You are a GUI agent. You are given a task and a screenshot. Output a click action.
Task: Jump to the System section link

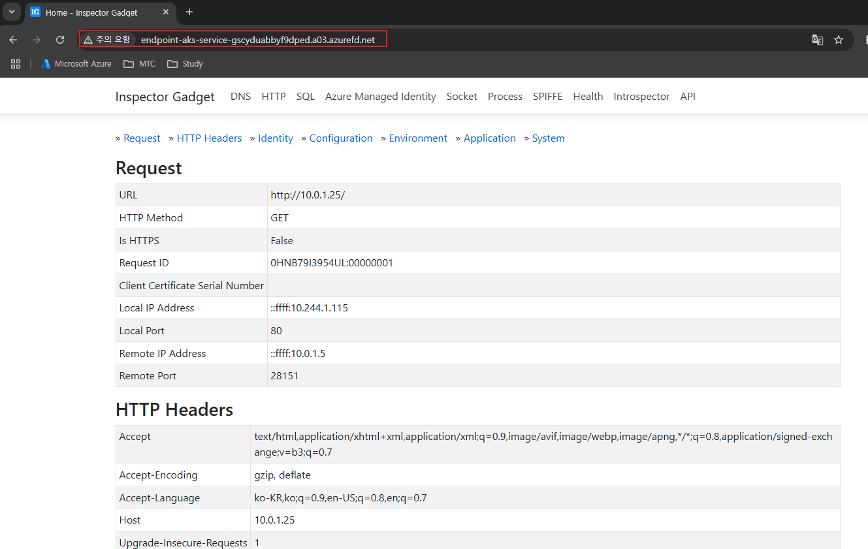(x=548, y=138)
